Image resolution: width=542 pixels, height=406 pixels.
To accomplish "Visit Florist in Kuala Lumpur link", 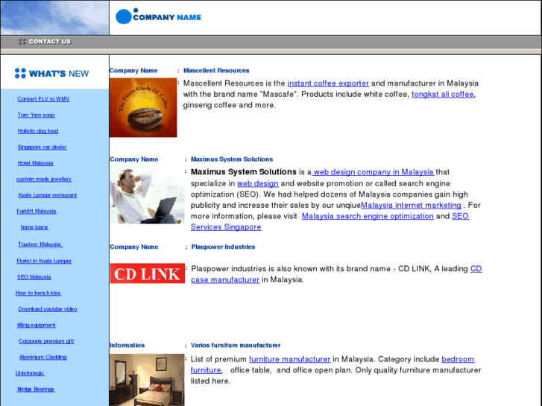I will 44,261.
